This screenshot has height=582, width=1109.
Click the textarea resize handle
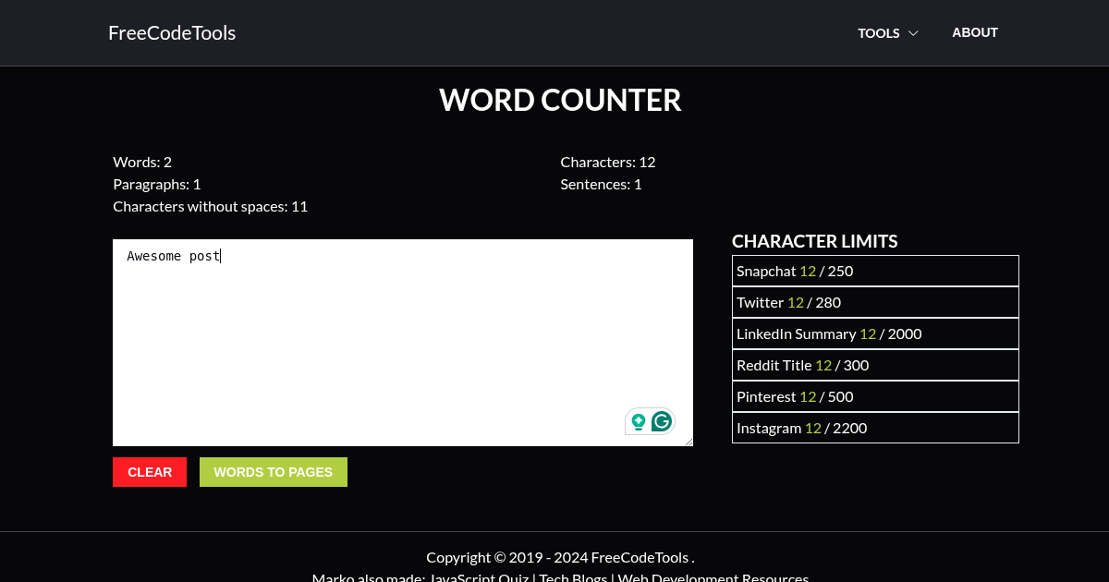click(689, 442)
